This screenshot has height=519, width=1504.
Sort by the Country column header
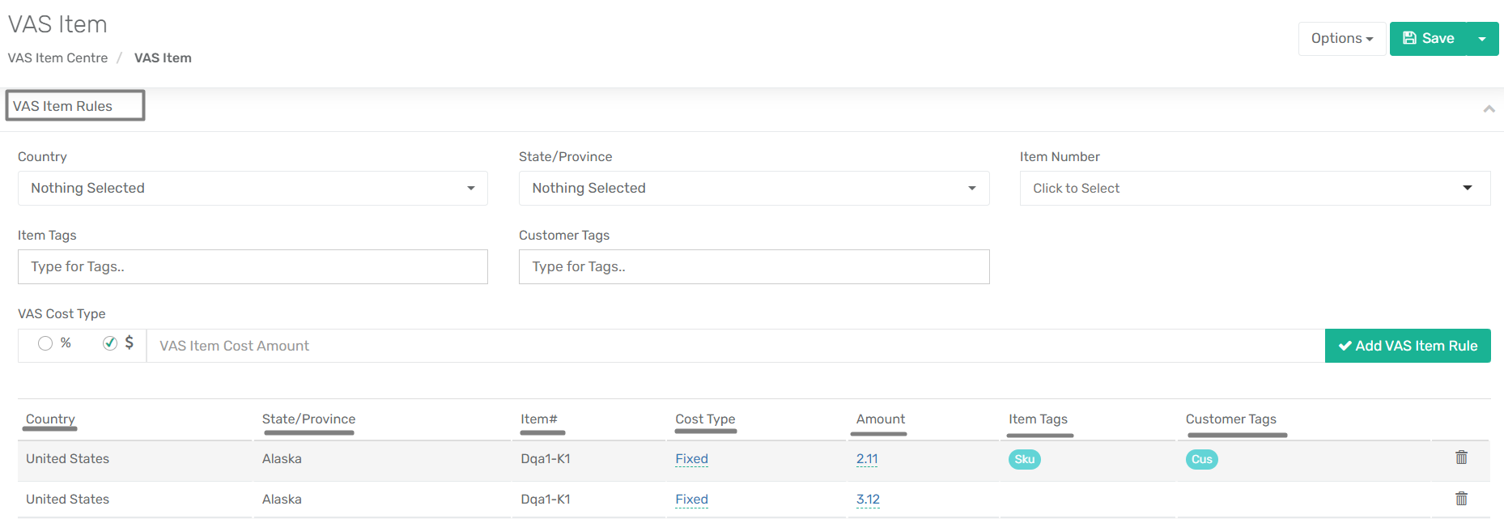click(x=50, y=419)
